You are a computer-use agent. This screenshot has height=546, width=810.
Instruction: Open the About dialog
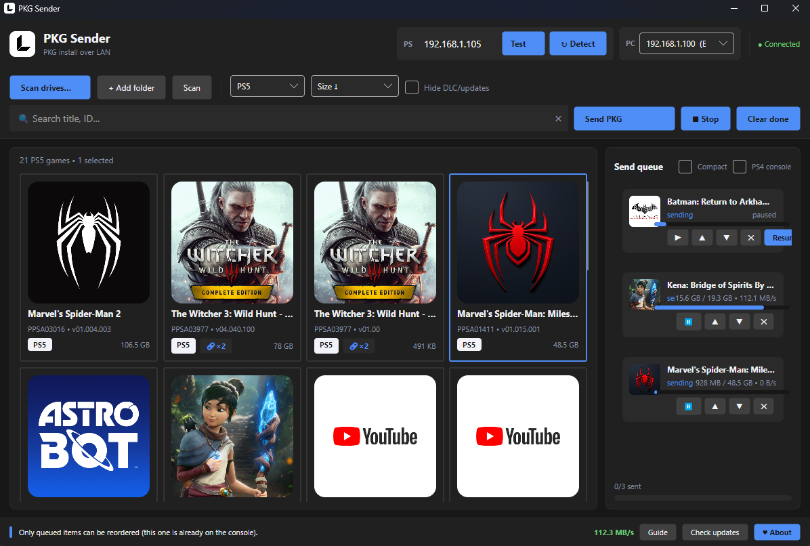tap(777, 532)
